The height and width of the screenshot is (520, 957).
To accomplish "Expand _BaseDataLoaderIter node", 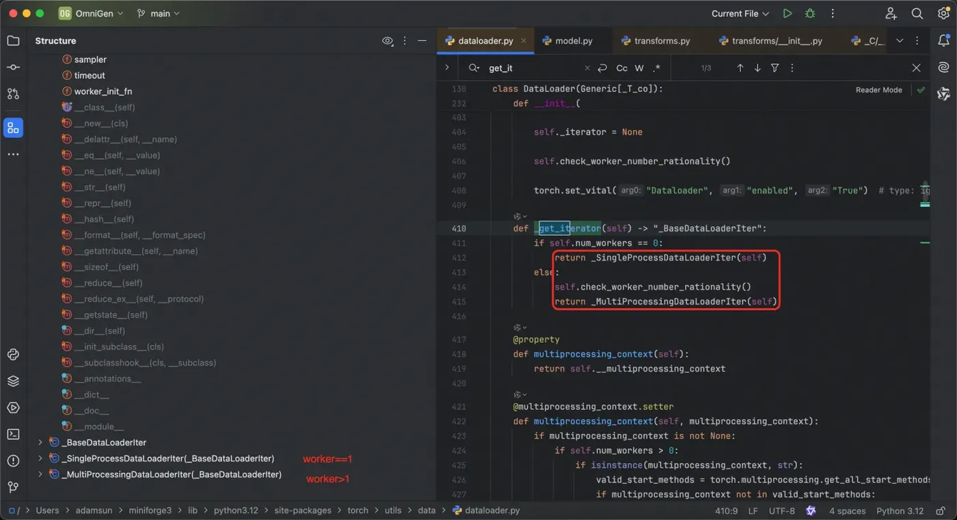I will point(40,443).
